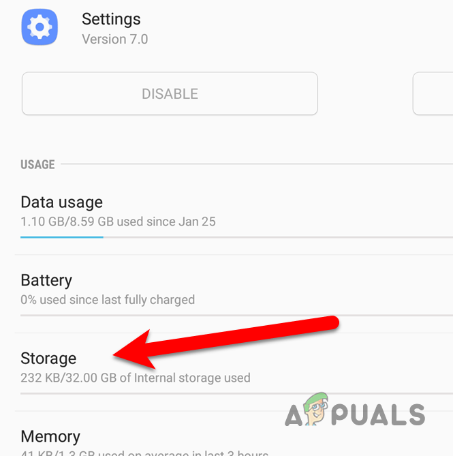Viewport: 453px width, 456px height.
Task: Click the Appuals mascot character icon
Action: coord(316,408)
